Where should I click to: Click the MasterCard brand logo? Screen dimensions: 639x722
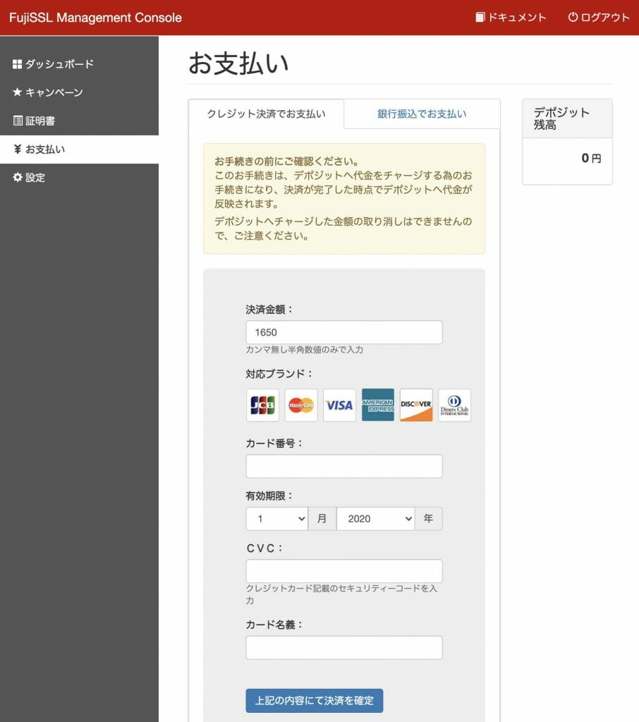click(301, 405)
